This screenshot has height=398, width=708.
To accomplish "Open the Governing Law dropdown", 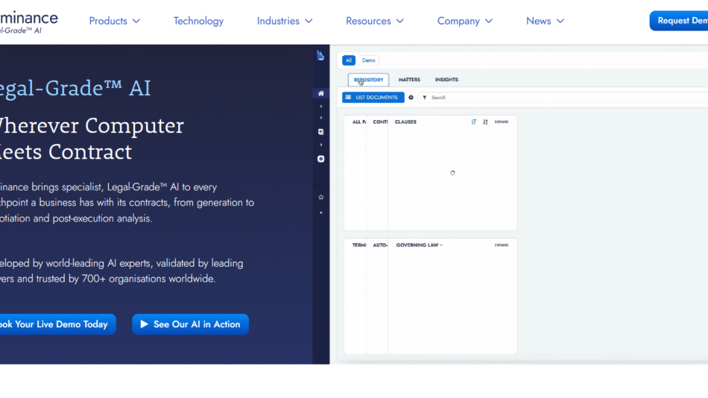I will (420, 245).
